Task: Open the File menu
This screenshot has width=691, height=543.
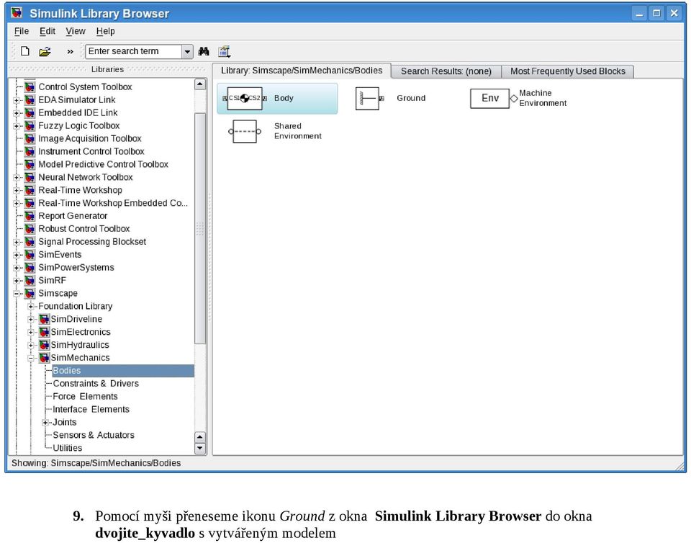Action: 21,31
